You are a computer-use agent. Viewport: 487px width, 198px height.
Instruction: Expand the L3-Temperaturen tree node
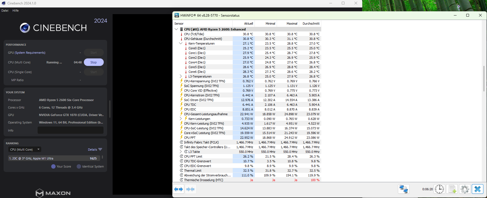[181, 76]
